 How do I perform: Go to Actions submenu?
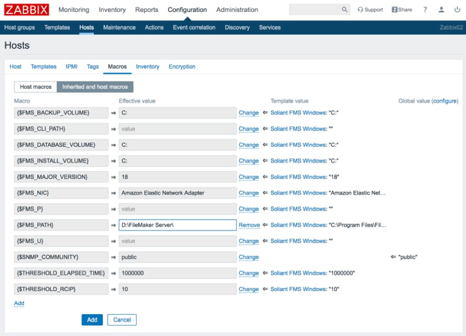coord(154,28)
